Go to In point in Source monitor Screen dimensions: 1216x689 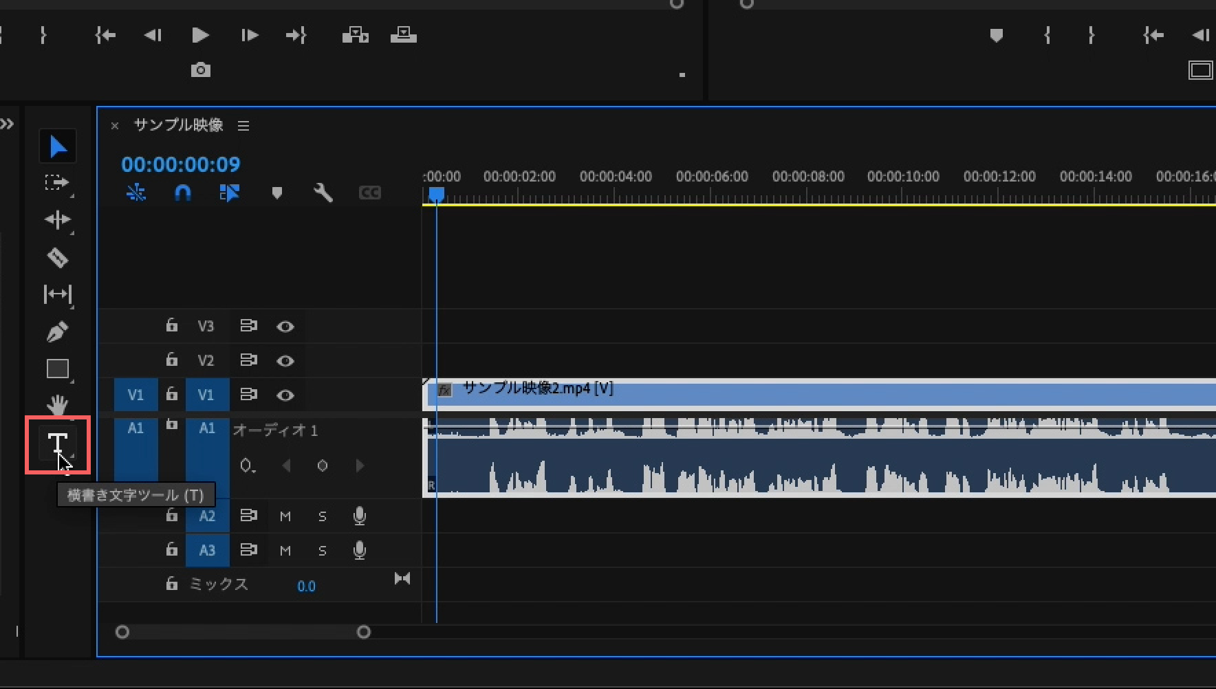click(x=105, y=35)
